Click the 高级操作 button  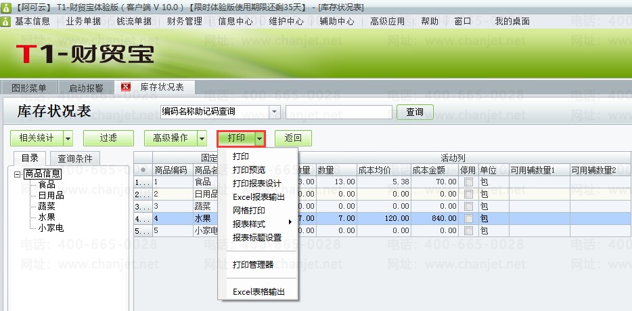click(x=171, y=138)
